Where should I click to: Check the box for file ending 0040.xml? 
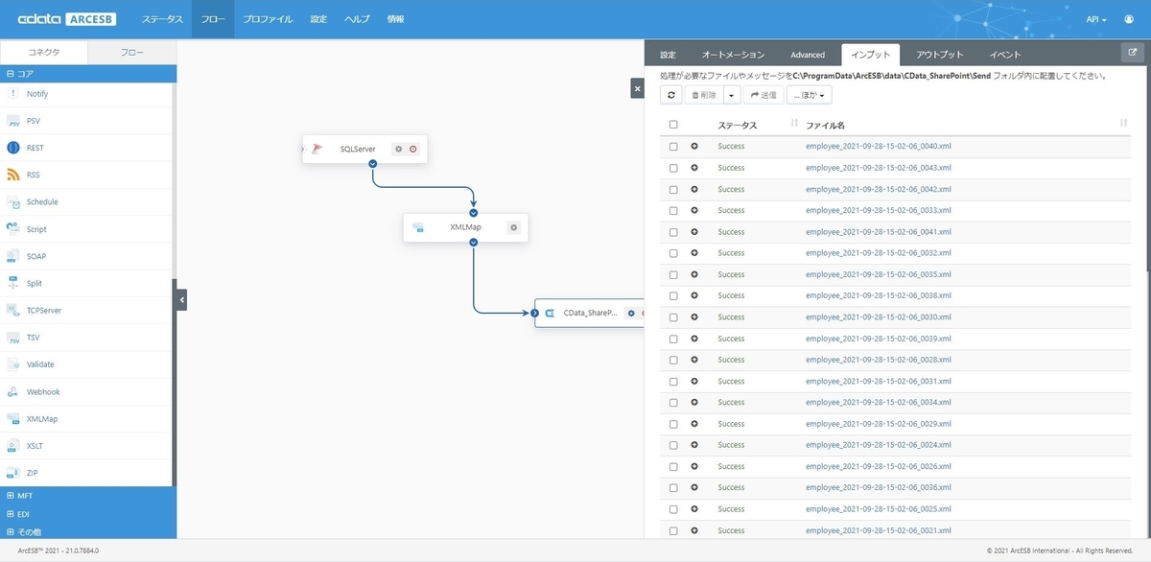click(x=673, y=147)
